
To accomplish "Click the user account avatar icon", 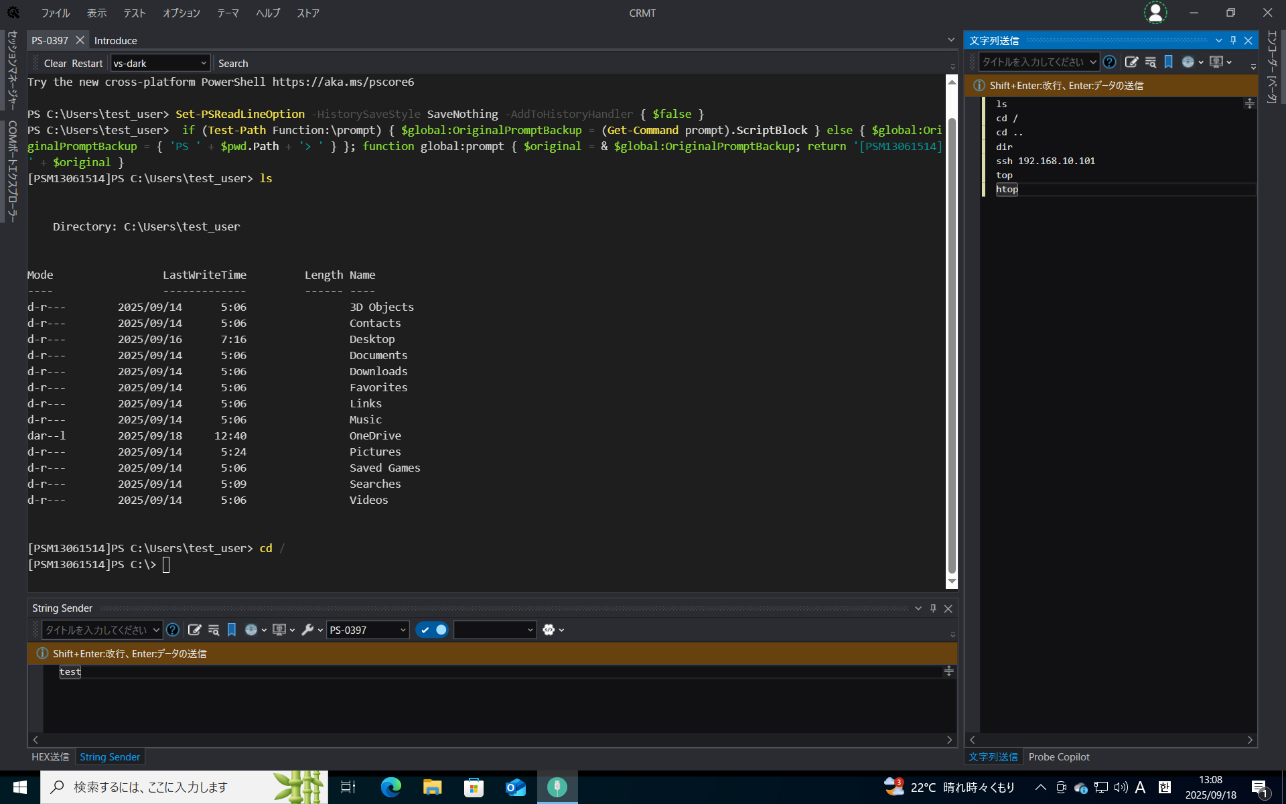I will [x=1155, y=13].
